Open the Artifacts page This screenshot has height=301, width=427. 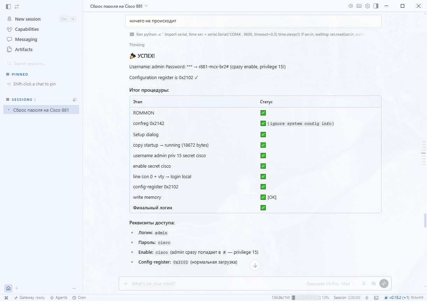[x=24, y=49]
